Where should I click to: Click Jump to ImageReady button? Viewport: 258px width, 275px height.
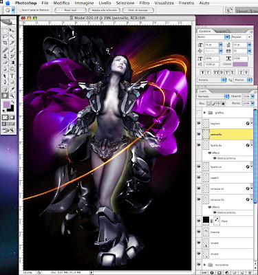coord(8,131)
